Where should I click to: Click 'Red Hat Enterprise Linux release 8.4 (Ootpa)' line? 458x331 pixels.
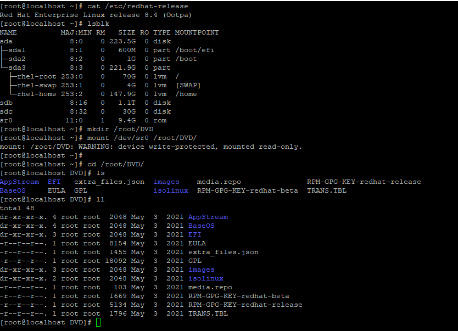coord(96,15)
